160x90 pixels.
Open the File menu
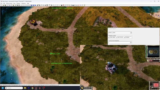[1, 3]
